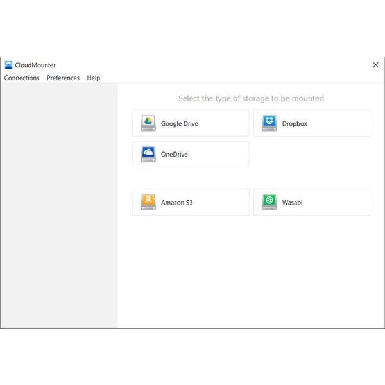Click the OneDrive cloud disk icon
The image size is (385, 385).
click(x=148, y=154)
